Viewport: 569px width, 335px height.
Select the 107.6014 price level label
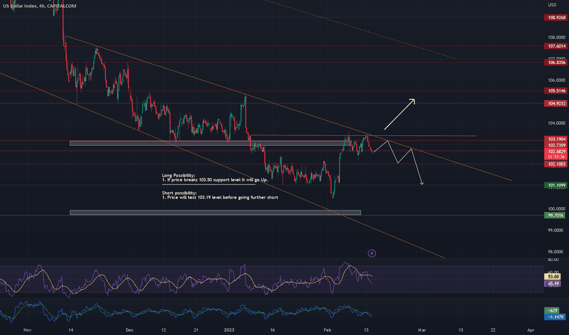tap(556, 46)
